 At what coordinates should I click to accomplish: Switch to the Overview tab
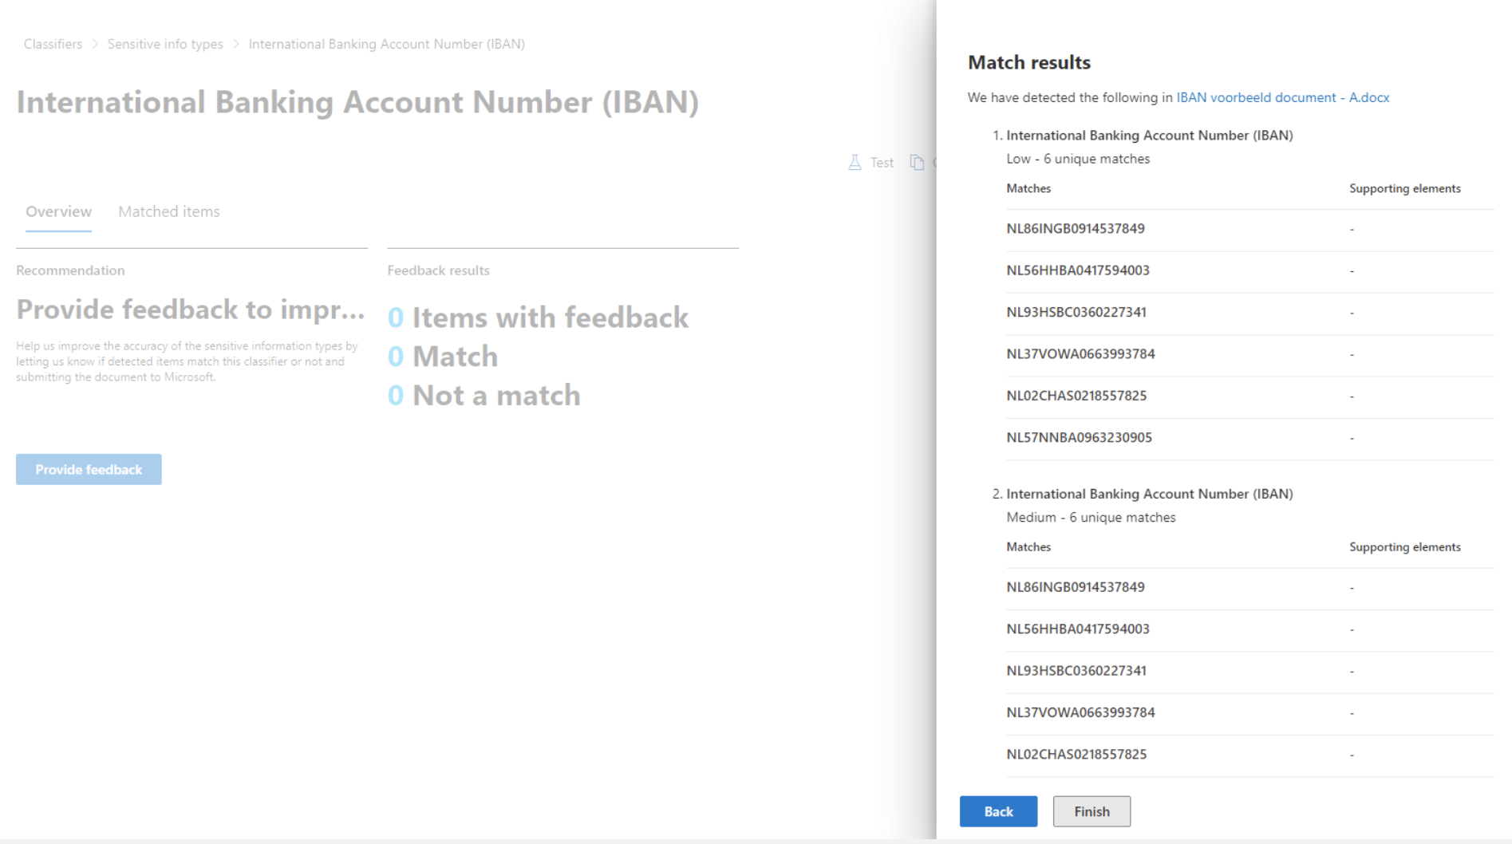[x=58, y=211]
